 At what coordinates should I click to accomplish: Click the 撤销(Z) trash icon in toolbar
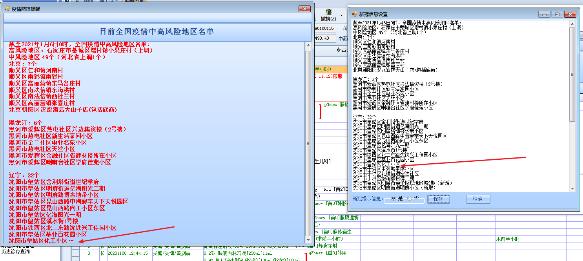tap(328, 13)
